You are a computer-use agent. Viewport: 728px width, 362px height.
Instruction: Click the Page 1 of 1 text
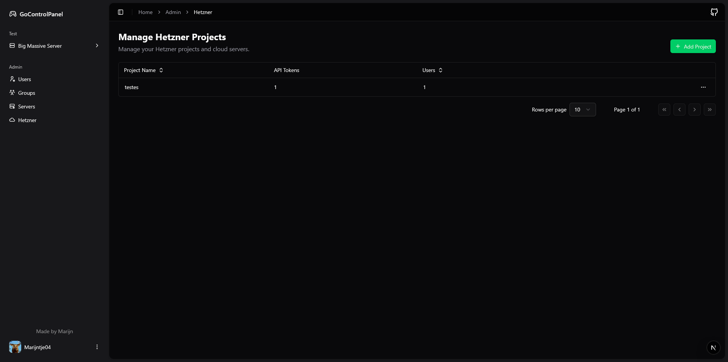pyautogui.click(x=627, y=110)
